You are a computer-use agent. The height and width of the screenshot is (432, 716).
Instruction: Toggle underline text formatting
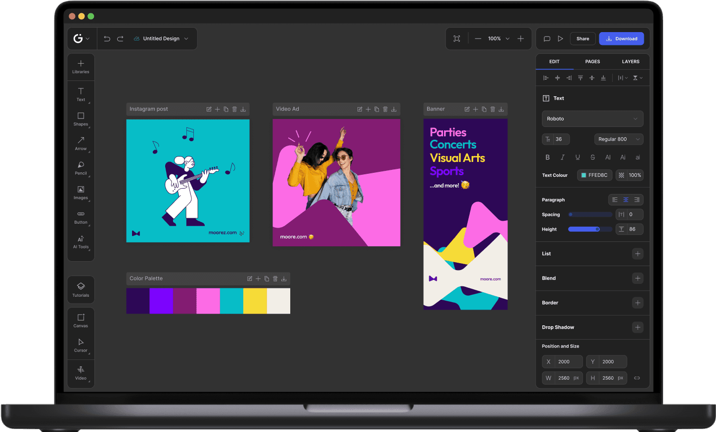click(x=578, y=157)
